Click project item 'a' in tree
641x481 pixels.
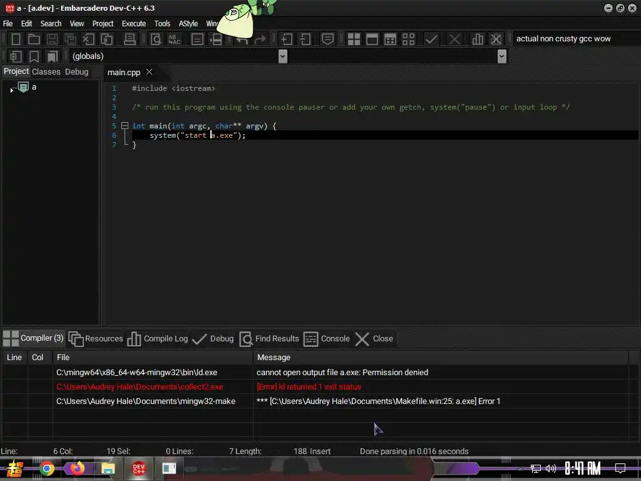click(34, 87)
